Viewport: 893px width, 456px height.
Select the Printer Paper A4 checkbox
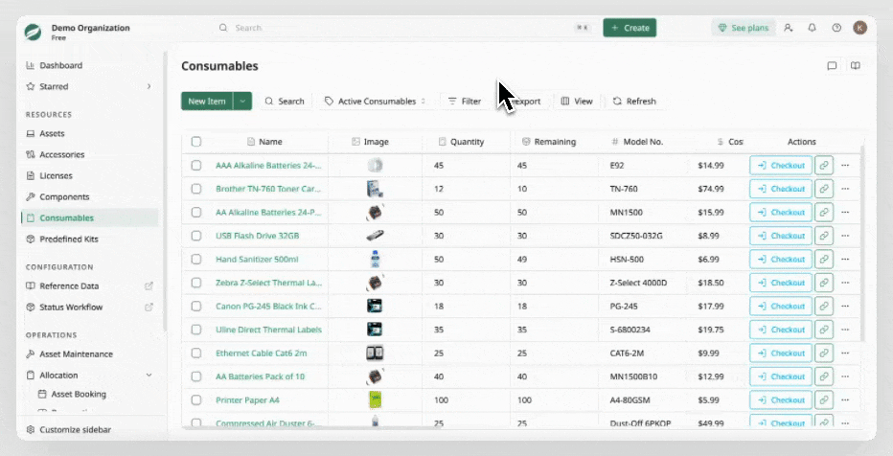pos(196,399)
